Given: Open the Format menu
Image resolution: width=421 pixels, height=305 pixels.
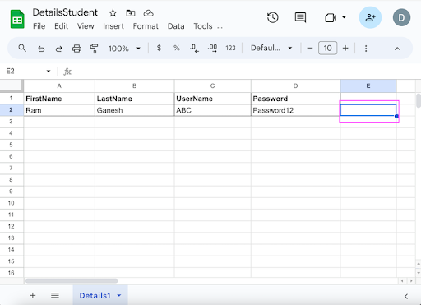Looking at the screenshot, I should (146, 26).
